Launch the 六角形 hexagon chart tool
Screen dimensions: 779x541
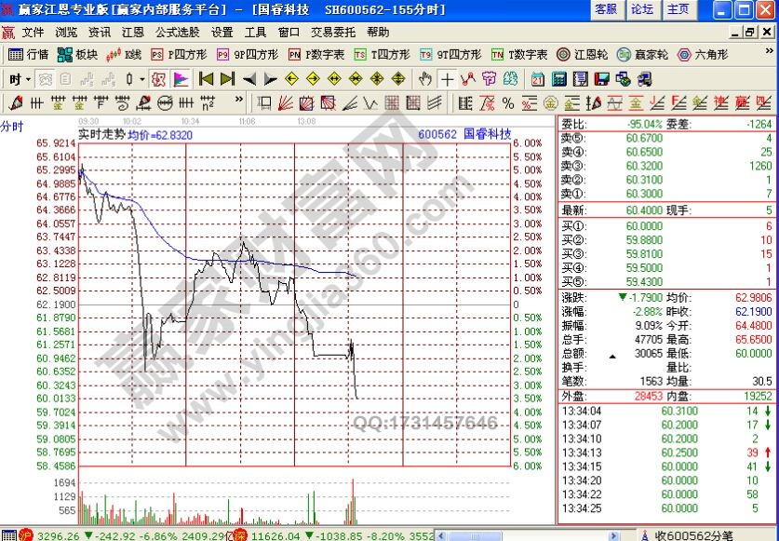click(x=703, y=54)
